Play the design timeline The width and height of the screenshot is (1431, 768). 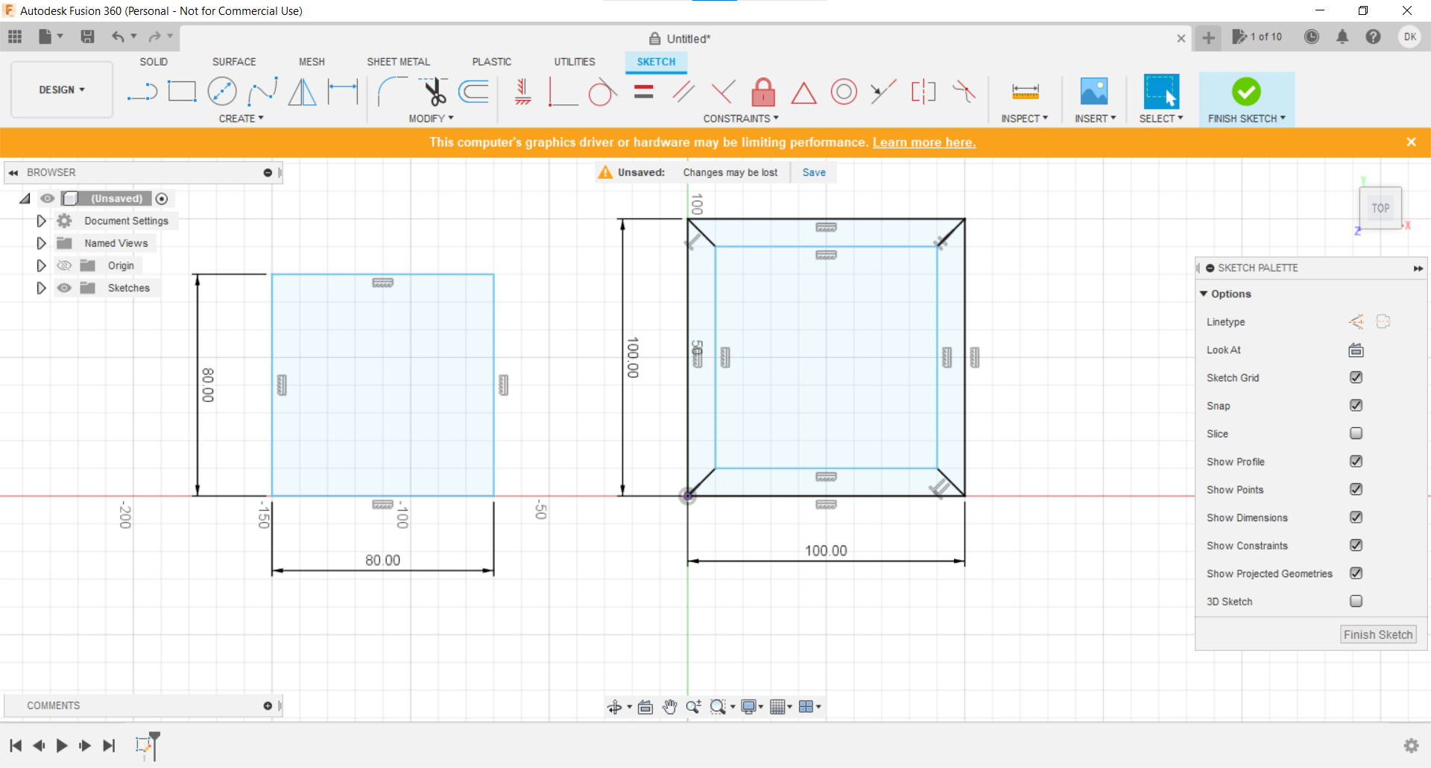62,745
